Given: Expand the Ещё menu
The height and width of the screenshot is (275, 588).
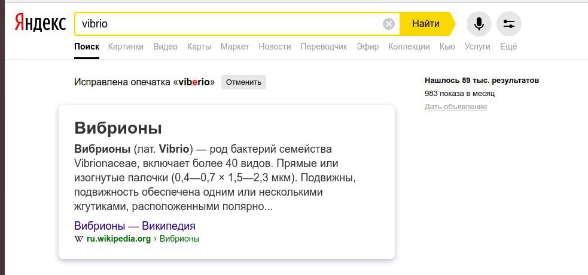Looking at the screenshot, I should coord(508,47).
